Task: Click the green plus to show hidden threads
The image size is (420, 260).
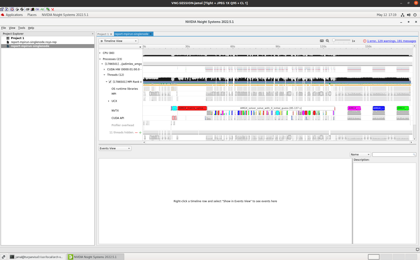Action: tap(140, 133)
